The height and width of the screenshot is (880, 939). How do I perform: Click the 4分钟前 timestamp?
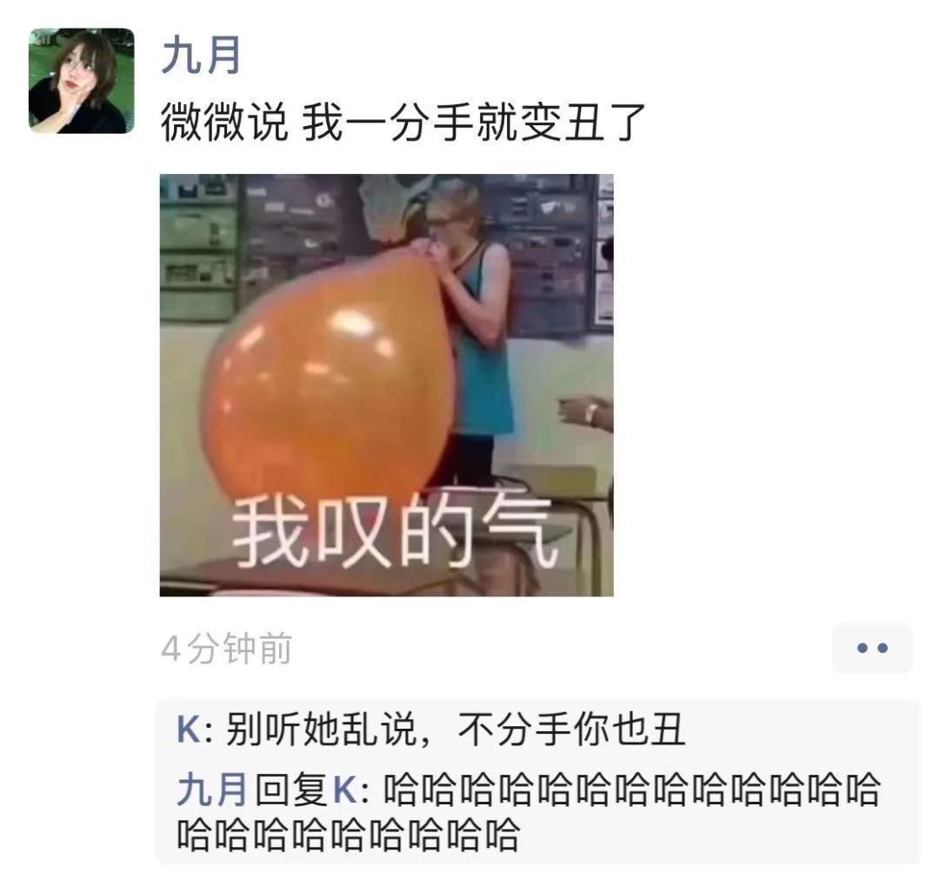(x=226, y=648)
